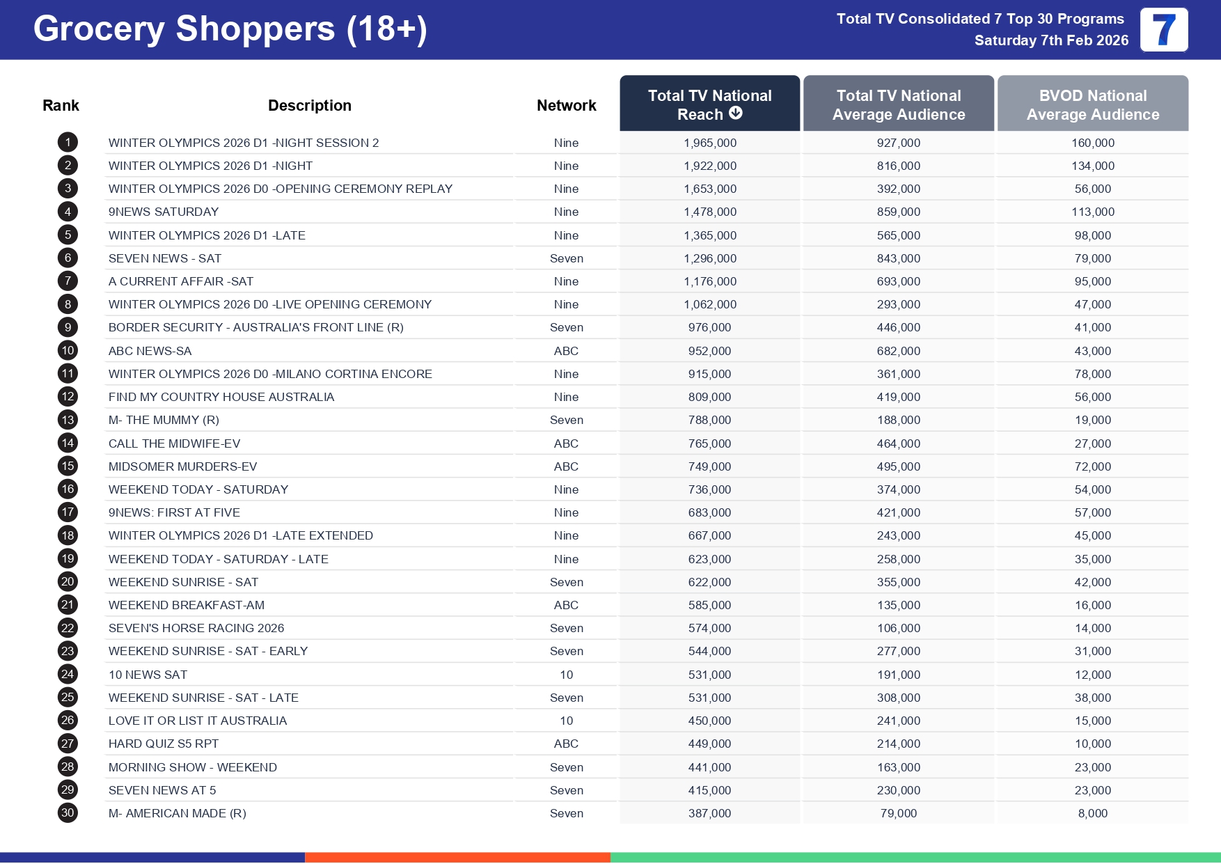Click the Channel 7 logo
The image size is (1221, 864).
tap(1163, 30)
